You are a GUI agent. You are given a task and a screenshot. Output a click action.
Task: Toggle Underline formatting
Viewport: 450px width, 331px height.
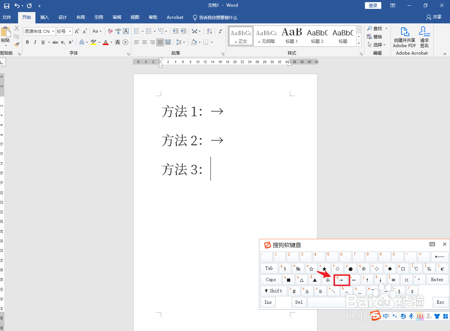point(43,42)
